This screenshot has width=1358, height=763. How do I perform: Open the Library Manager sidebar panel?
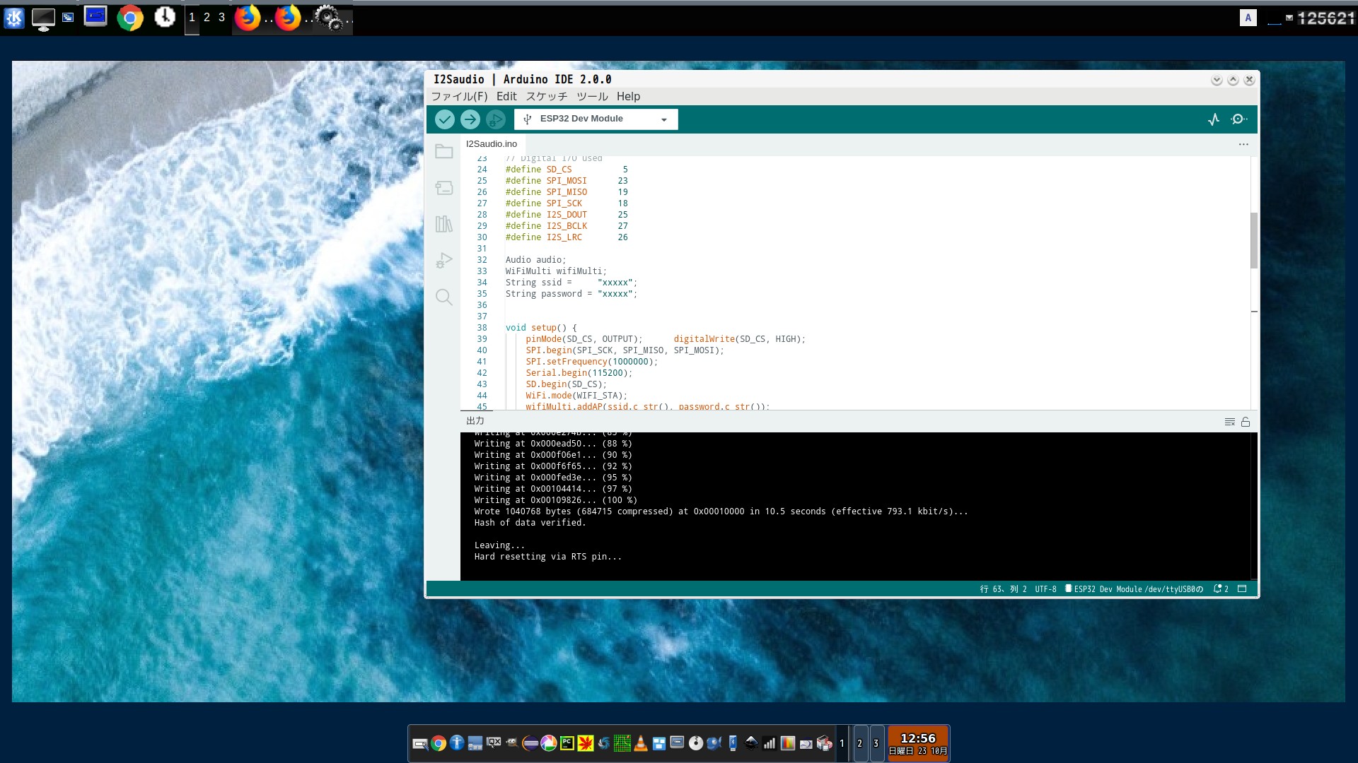(x=444, y=224)
